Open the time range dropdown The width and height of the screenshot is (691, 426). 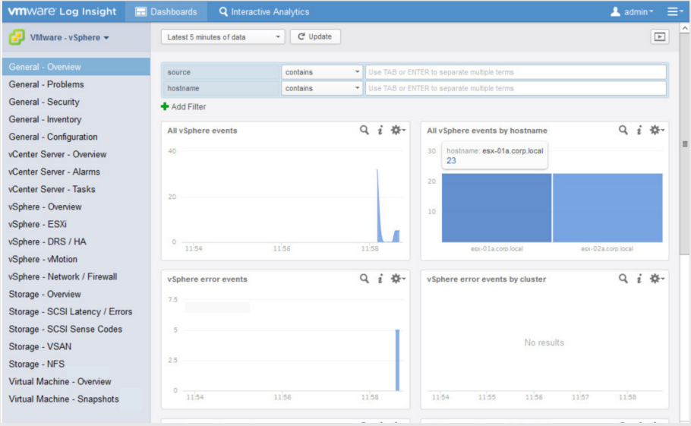pos(223,36)
